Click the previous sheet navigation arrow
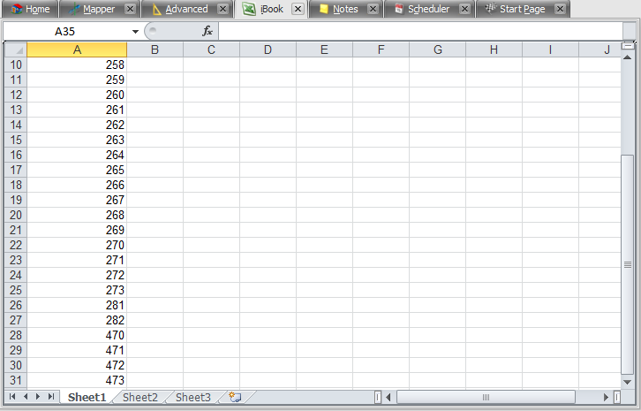Image resolution: width=641 pixels, height=411 pixels. (25, 398)
